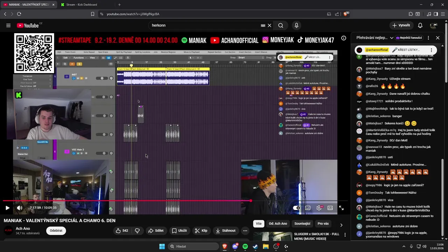Open Discord from the taskbar
This screenshot has width=448, height=252.
click(x=235, y=246)
